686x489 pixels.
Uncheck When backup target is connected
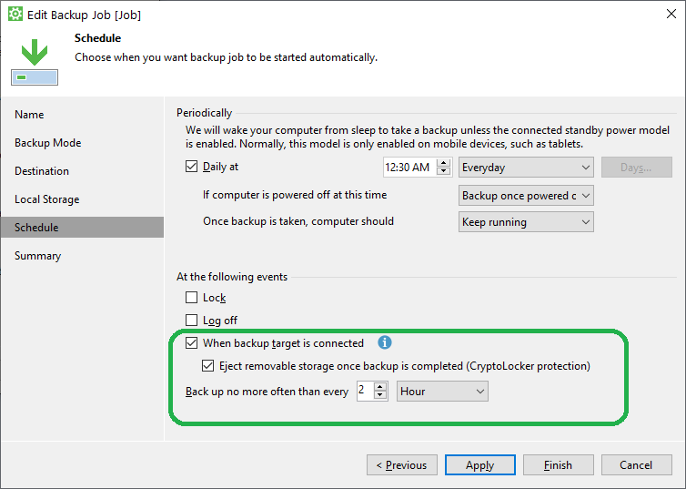click(191, 343)
